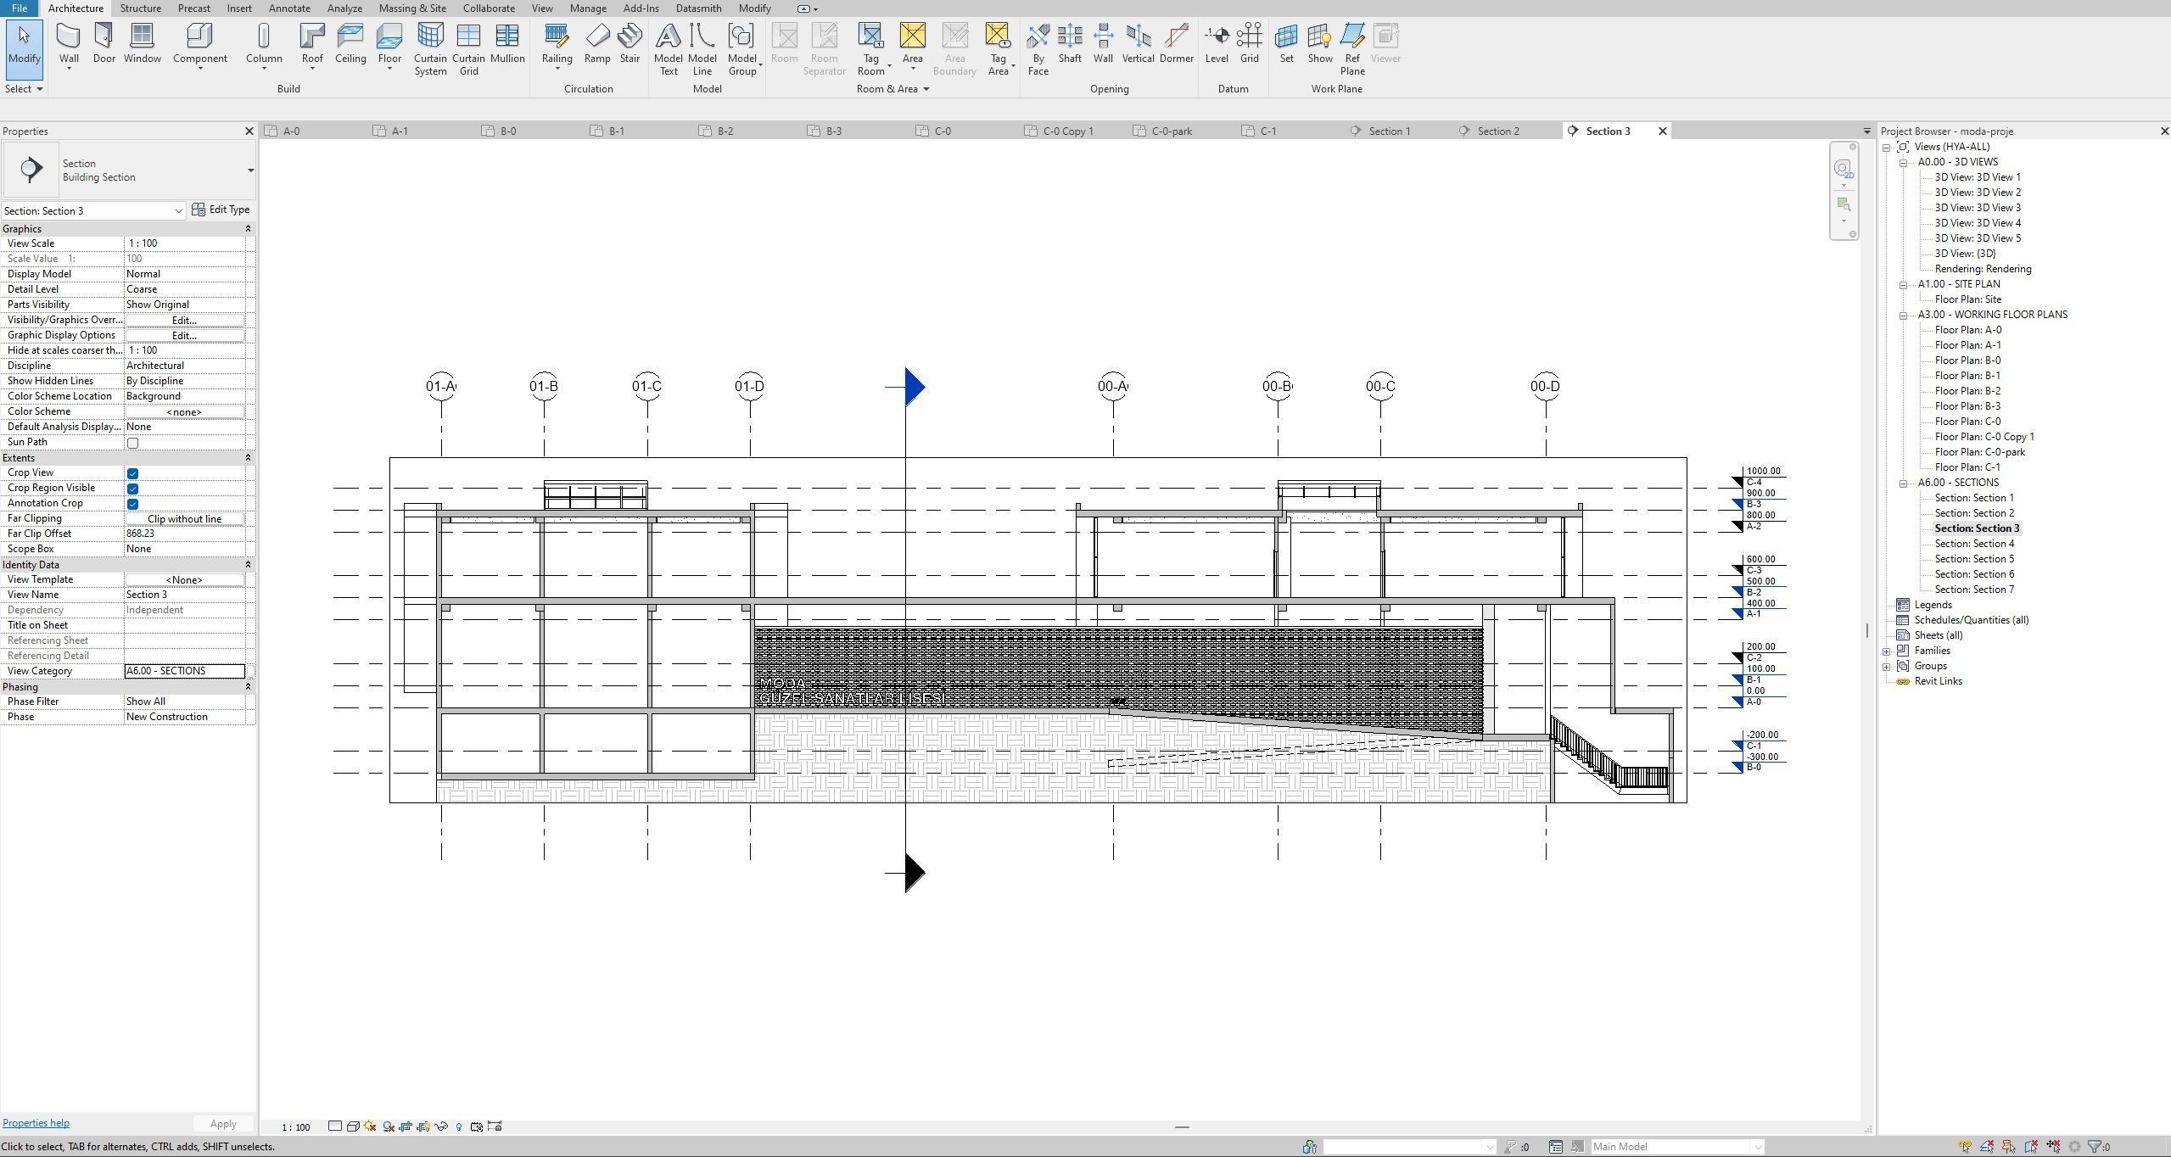This screenshot has height=1157, width=2171.
Task: Click the Edit Type button
Action: (221, 210)
